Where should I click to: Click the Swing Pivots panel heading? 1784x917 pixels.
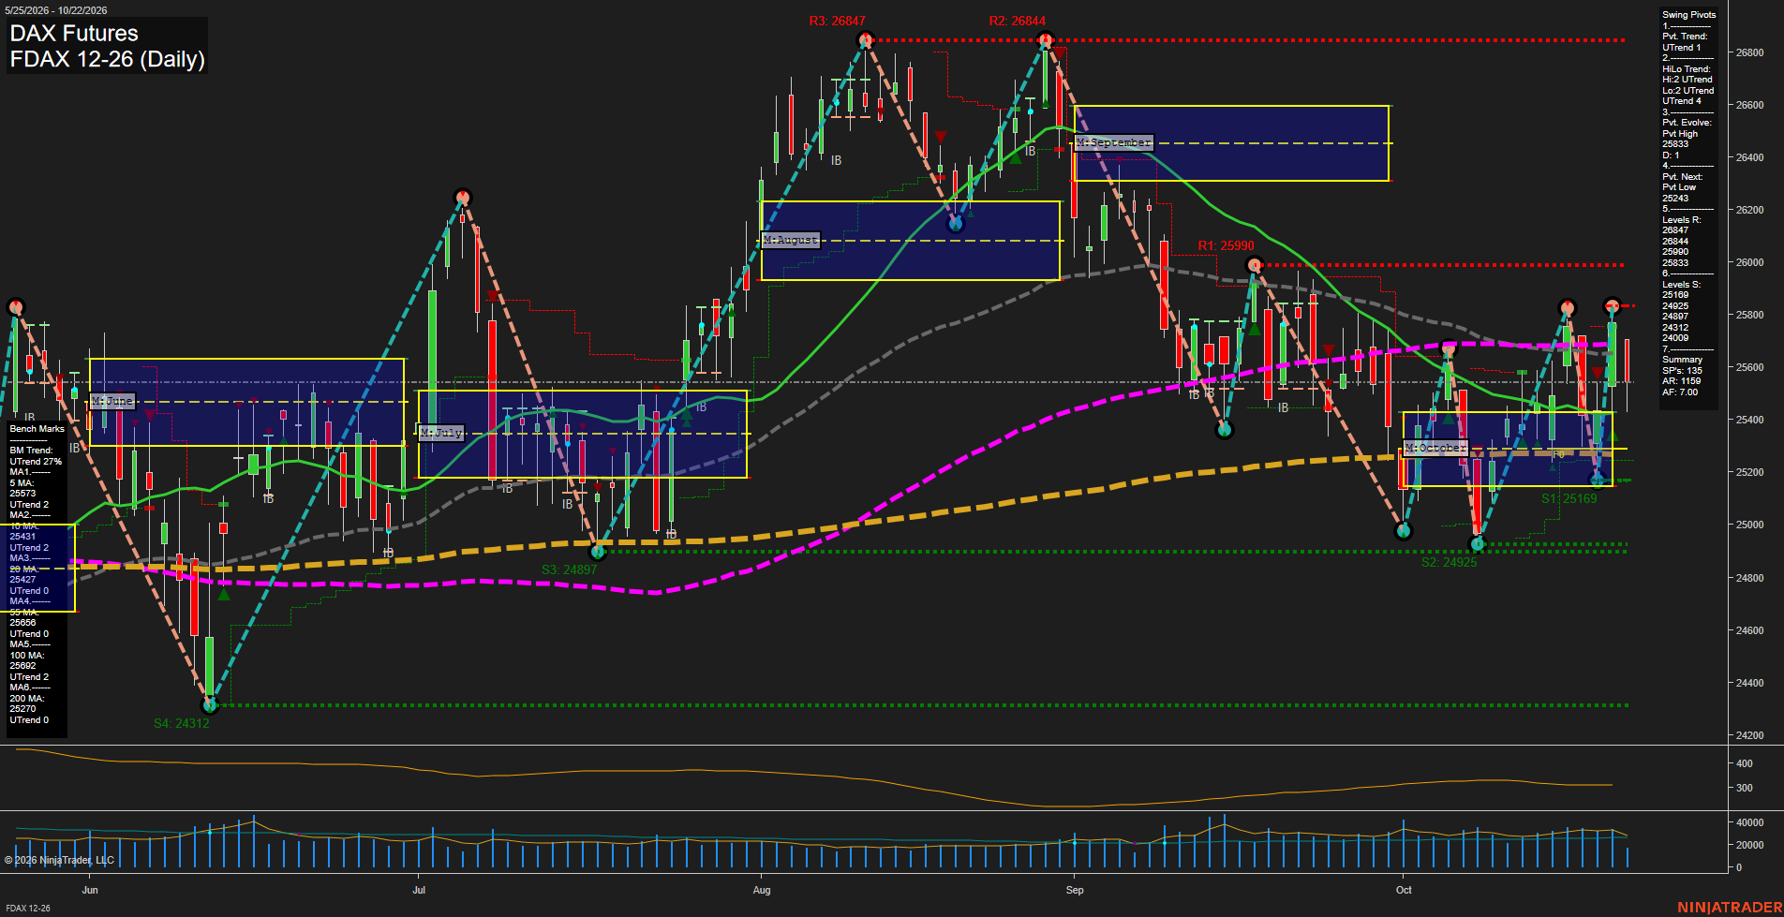click(x=1689, y=15)
